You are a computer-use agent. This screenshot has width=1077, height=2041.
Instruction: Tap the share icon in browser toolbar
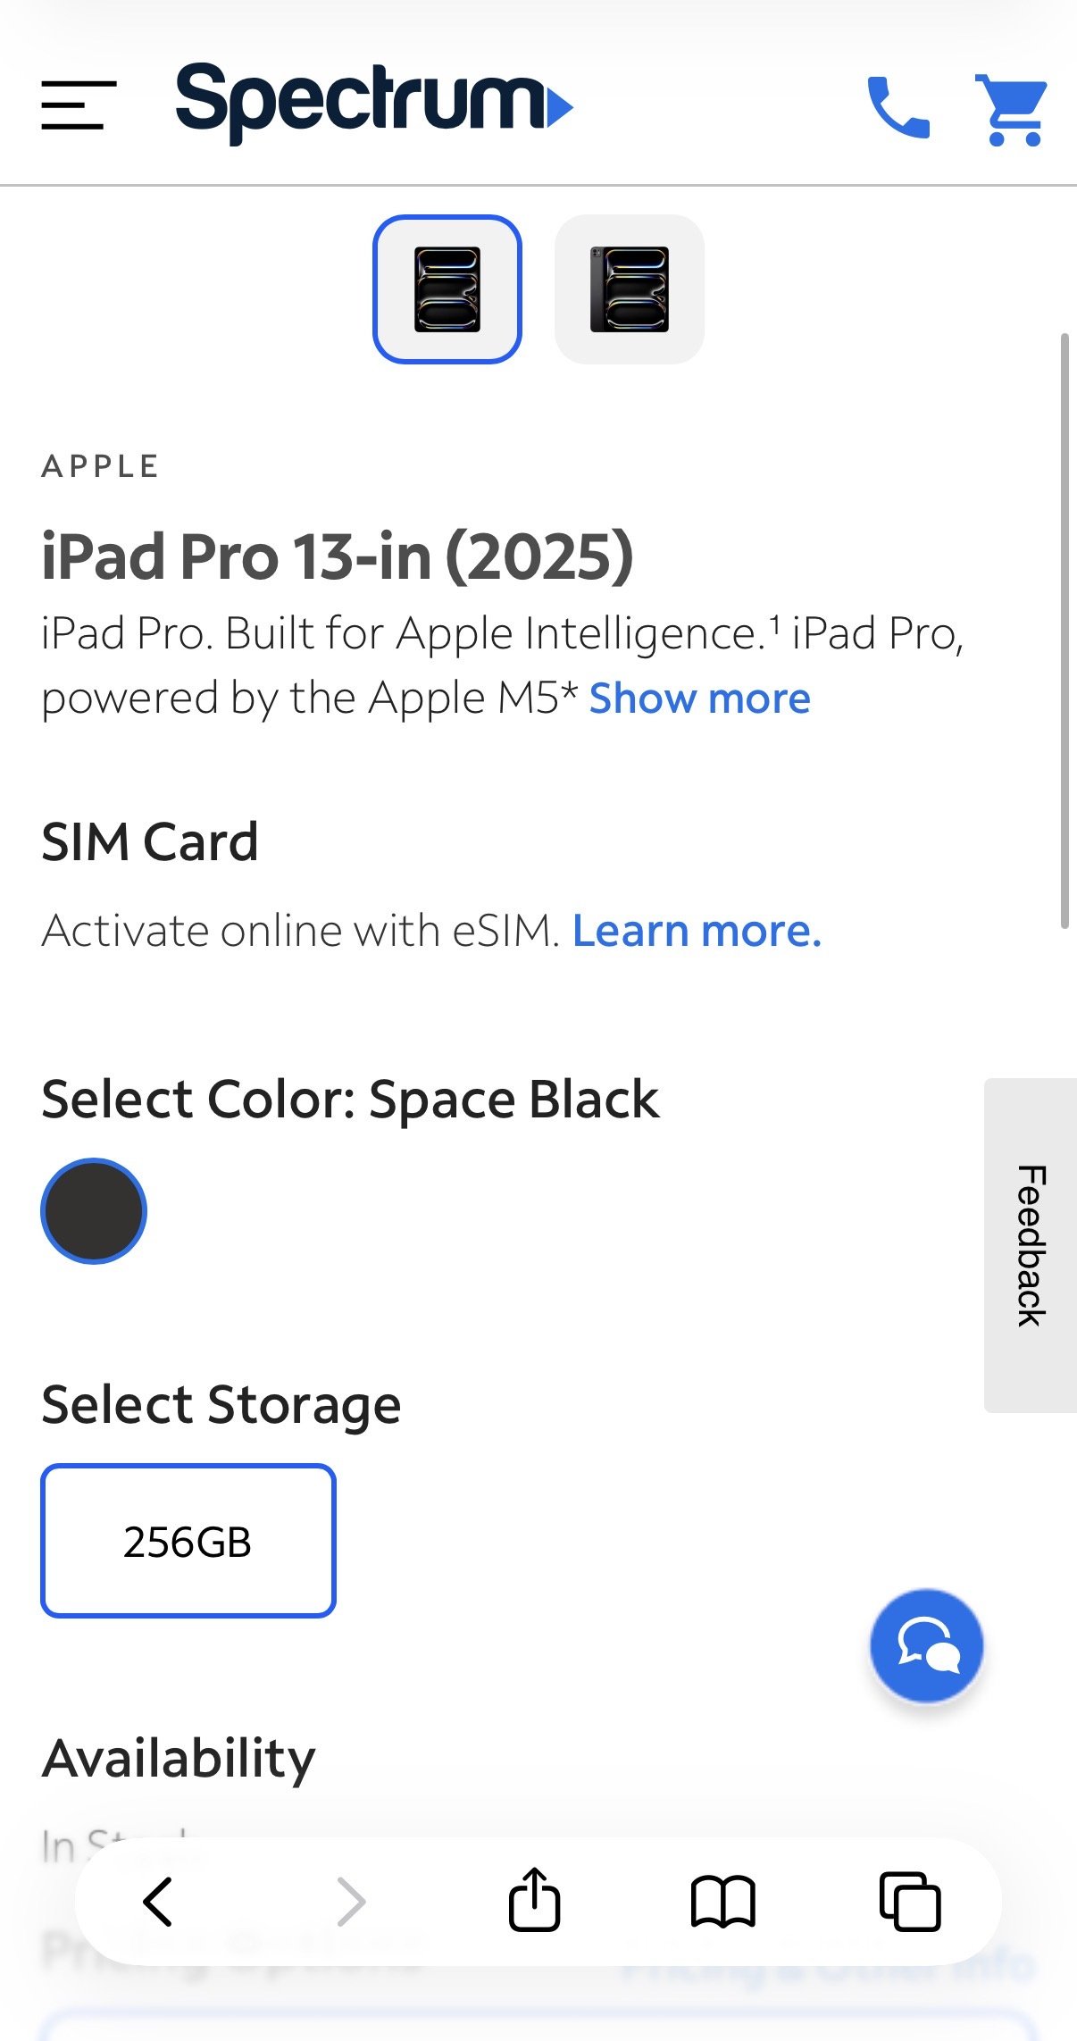[534, 1901]
